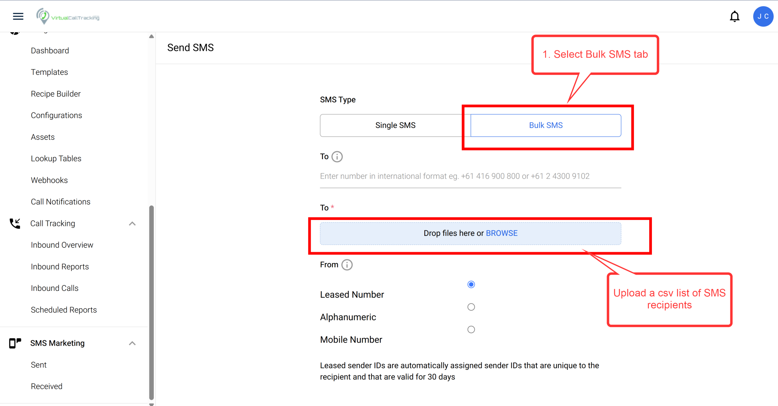View Sent SMS messages

coord(39,365)
